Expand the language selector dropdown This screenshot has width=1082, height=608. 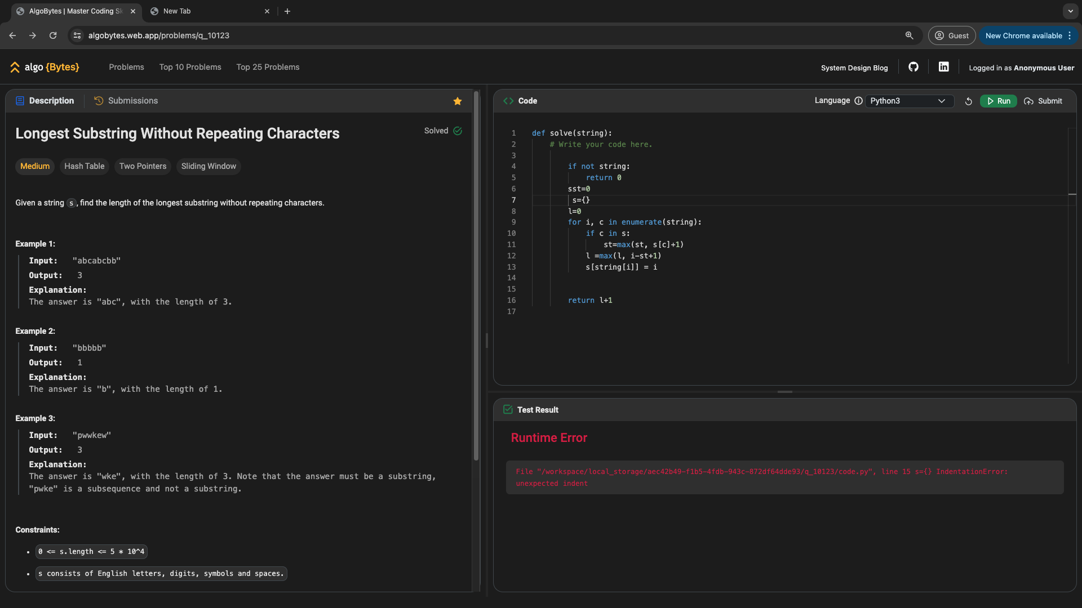tap(908, 101)
